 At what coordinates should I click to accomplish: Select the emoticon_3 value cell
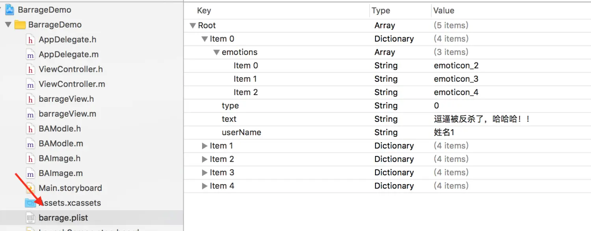456,79
